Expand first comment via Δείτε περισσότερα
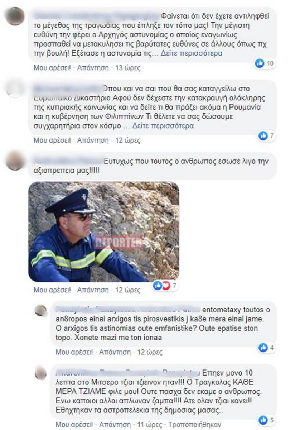This screenshot has width=295, height=430. coord(191,53)
